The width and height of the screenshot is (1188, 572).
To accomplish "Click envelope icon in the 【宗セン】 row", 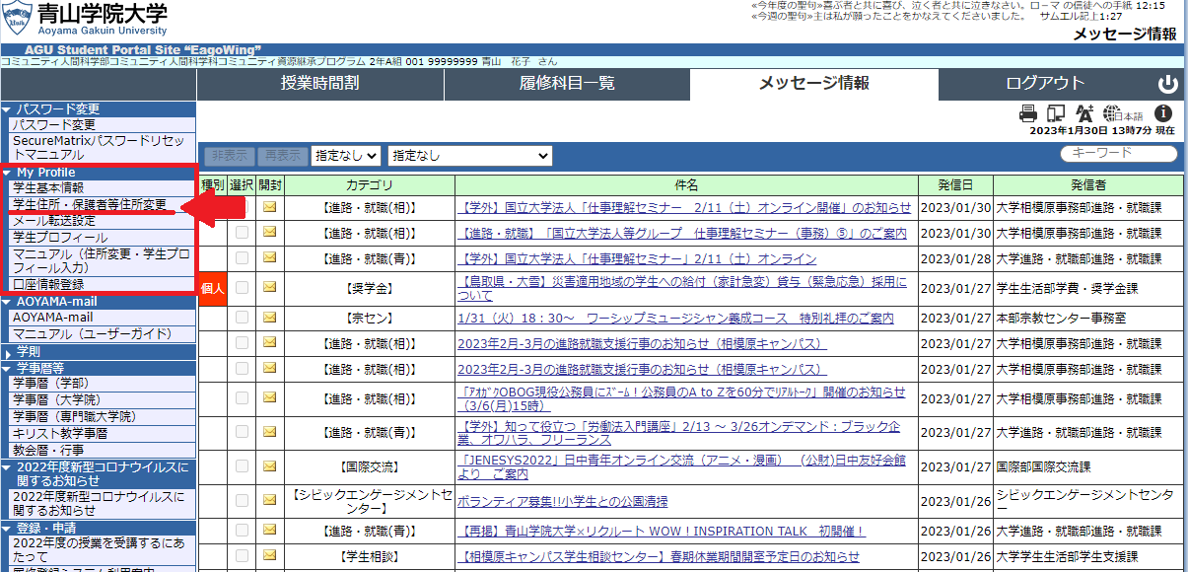I will tap(270, 318).
